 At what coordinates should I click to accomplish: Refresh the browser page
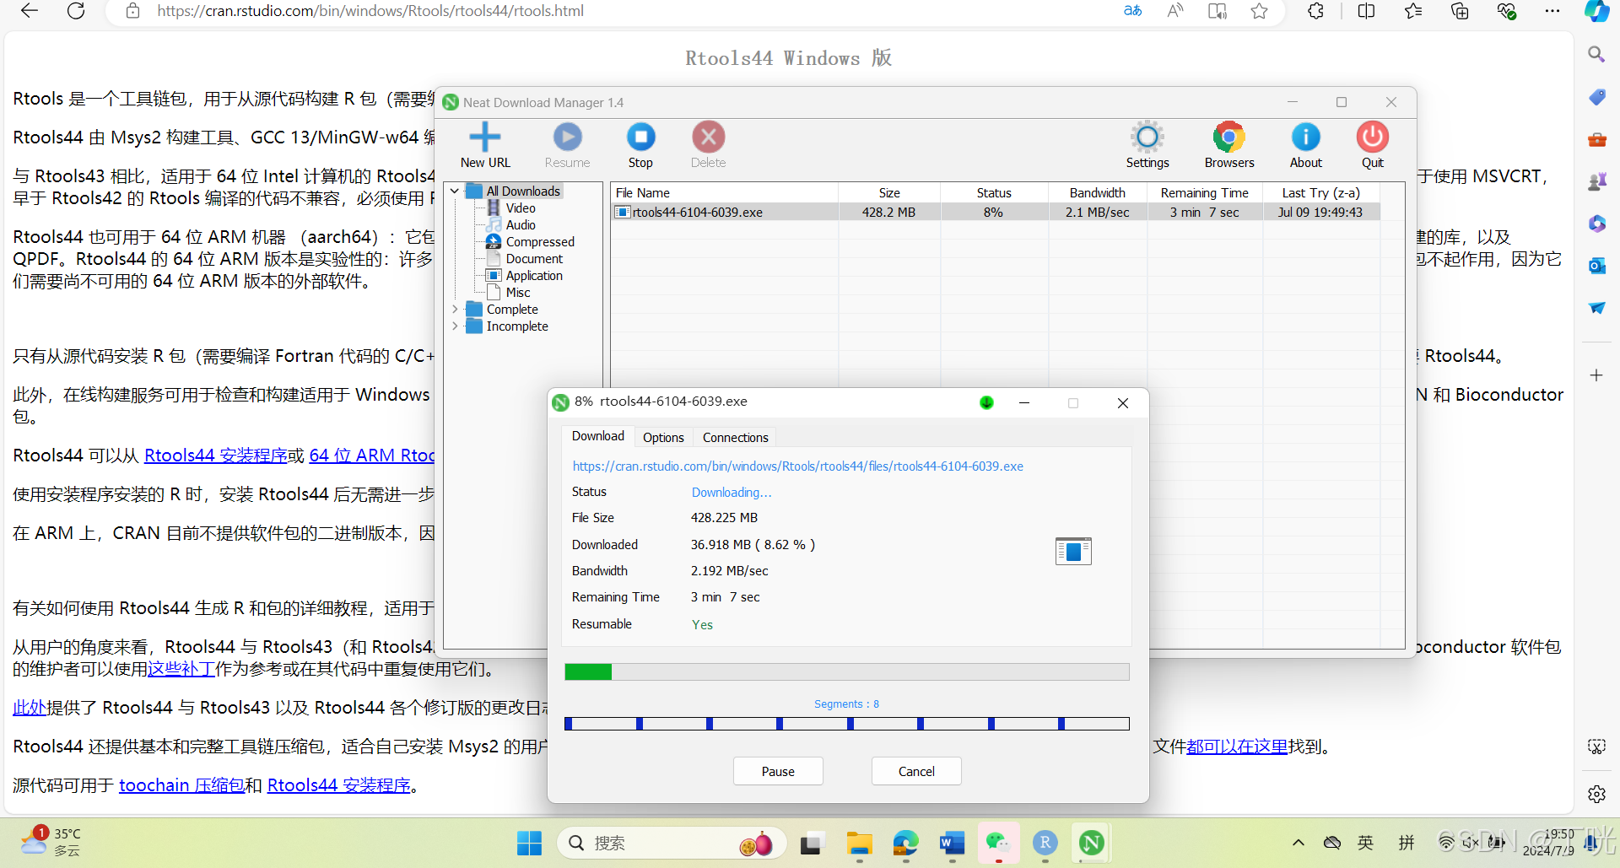tap(76, 11)
